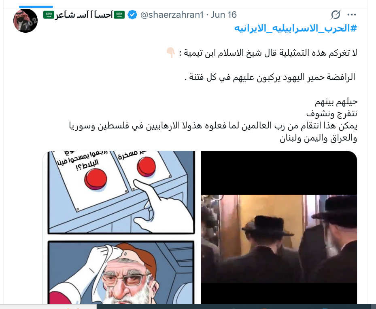Click the blue verified checkmark badge
The image size is (376, 309).
(x=132, y=15)
